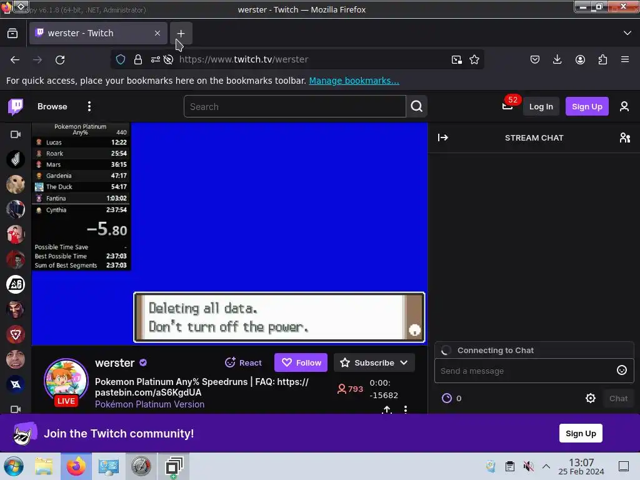Go back to previous page
This screenshot has width=640, height=480.
[15, 59]
